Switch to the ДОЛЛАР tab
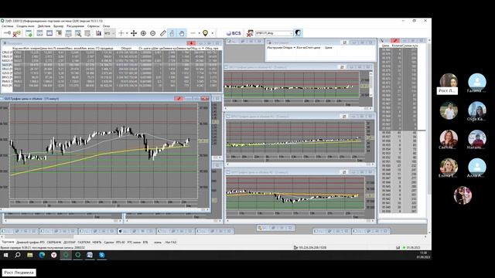Image resolution: width=495 pixels, height=278 pixels. [x=70, y=242]
